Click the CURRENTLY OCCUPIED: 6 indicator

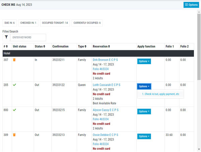point(87,23)
